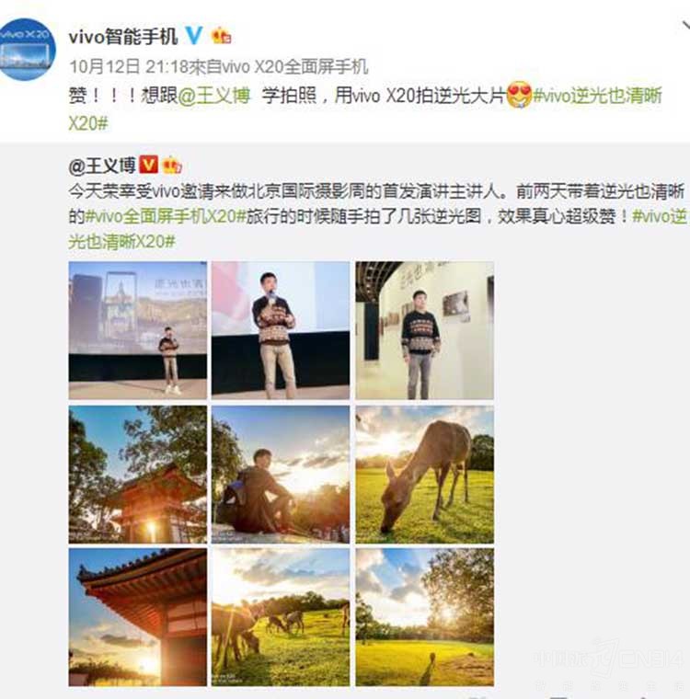
Task: Click the crown badge beside 王义博's name
Action: (172, 166)
